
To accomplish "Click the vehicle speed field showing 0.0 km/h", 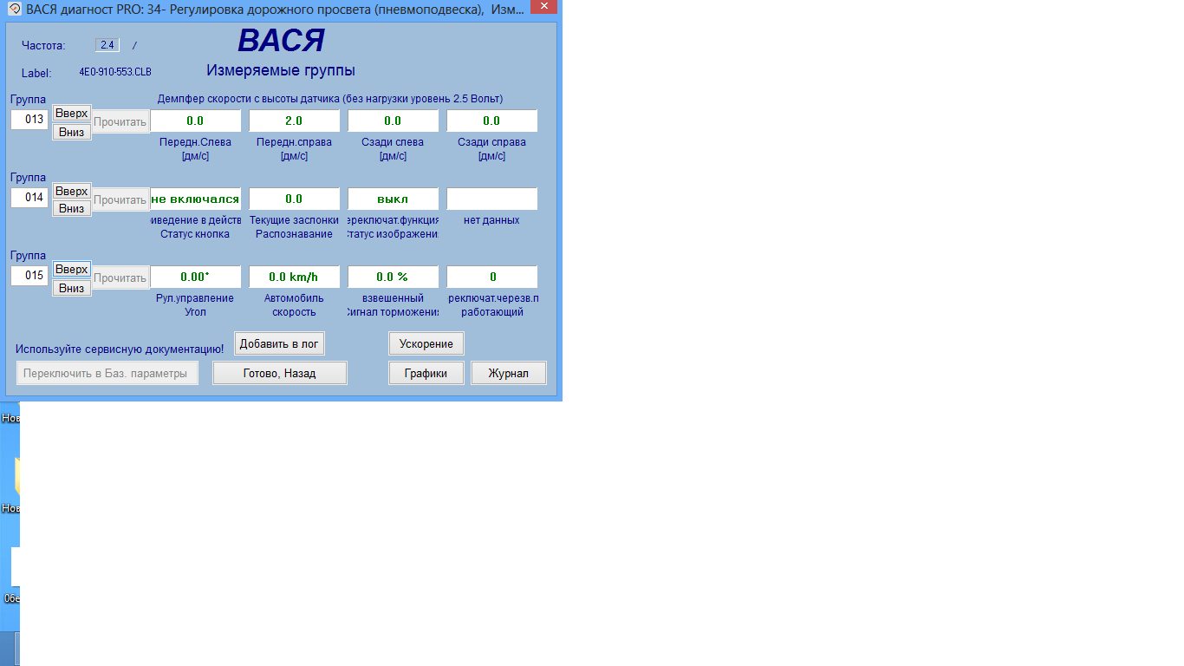I will [294, 277].
